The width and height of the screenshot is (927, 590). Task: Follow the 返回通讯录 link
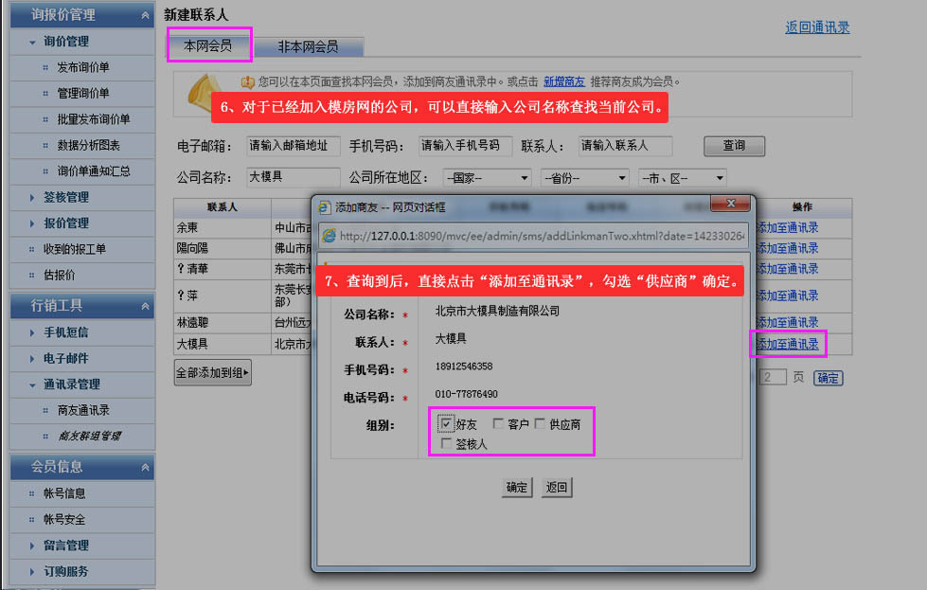817,27
